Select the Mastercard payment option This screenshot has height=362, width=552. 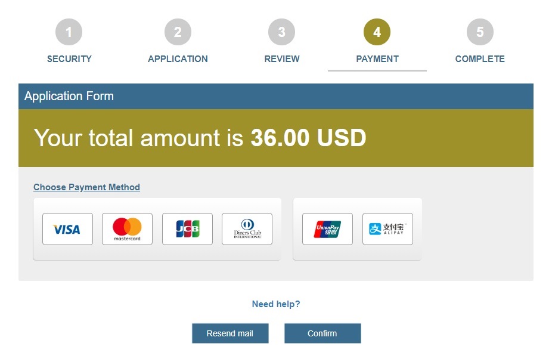click(127, 228)
